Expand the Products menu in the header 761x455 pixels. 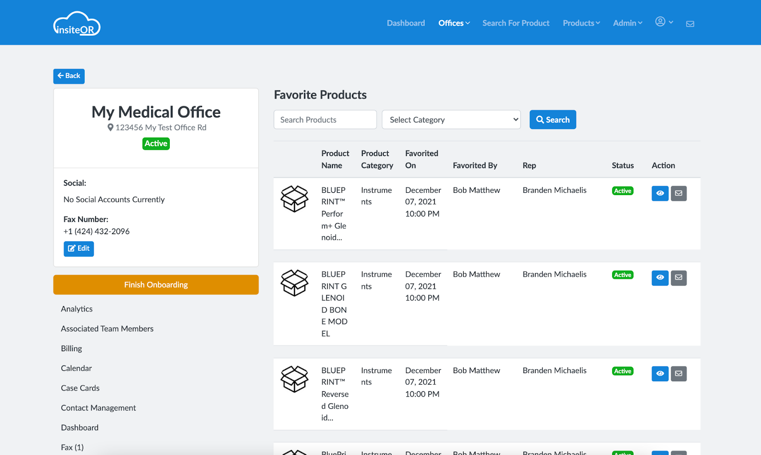pyautogui.click(x=581, y=23)
